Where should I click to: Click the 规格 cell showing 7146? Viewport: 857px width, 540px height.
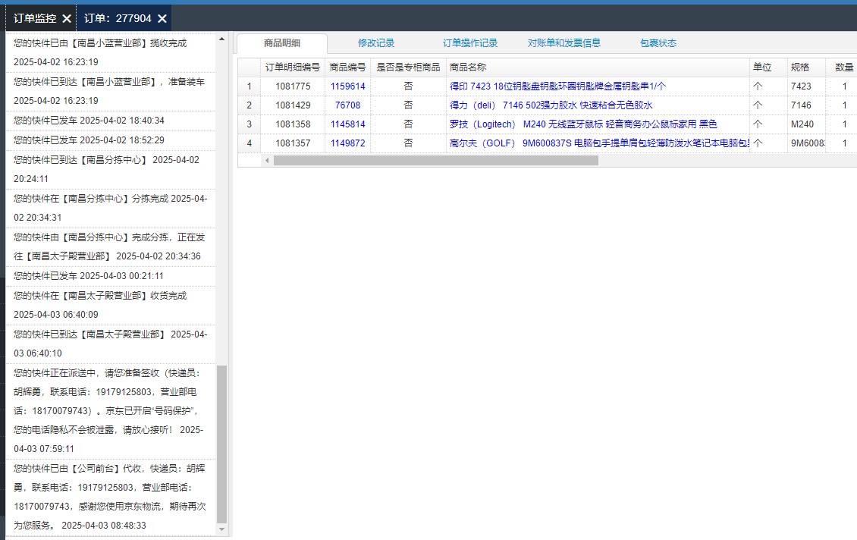tap(806, 105)
